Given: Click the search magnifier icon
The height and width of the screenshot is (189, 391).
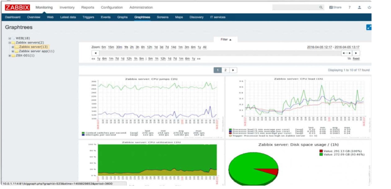Looking at the screenshot, I should pyautogui.click(x=321, y=7).
